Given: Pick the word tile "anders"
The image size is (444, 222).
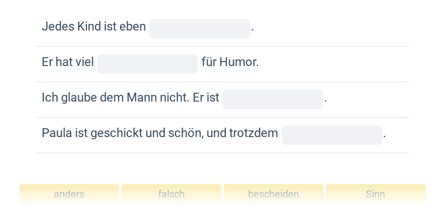Looking at the screenshot, I should [69, 194].
